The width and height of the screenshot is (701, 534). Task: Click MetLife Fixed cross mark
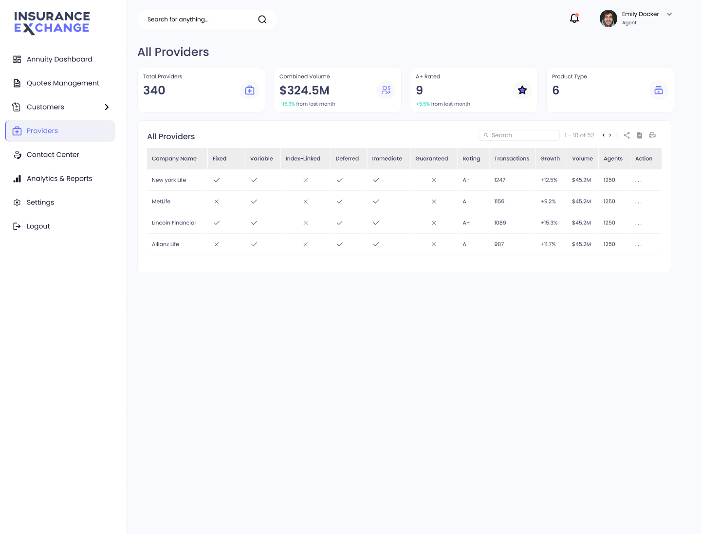[x=217, y=202]
